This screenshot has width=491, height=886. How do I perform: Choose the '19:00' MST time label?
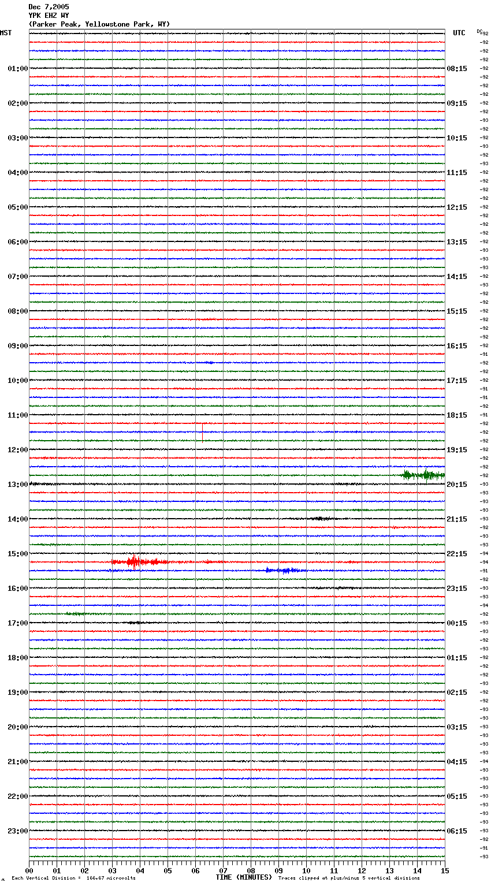(x=17, y=693)
